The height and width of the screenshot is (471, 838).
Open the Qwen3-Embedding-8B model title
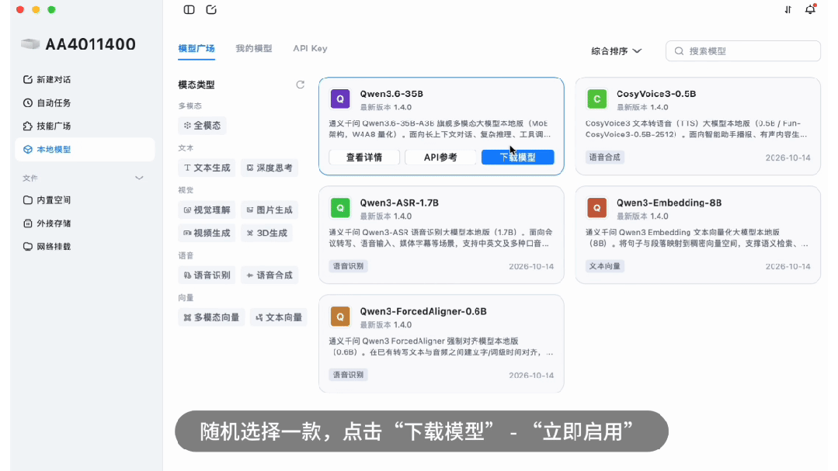pos(669,203)
